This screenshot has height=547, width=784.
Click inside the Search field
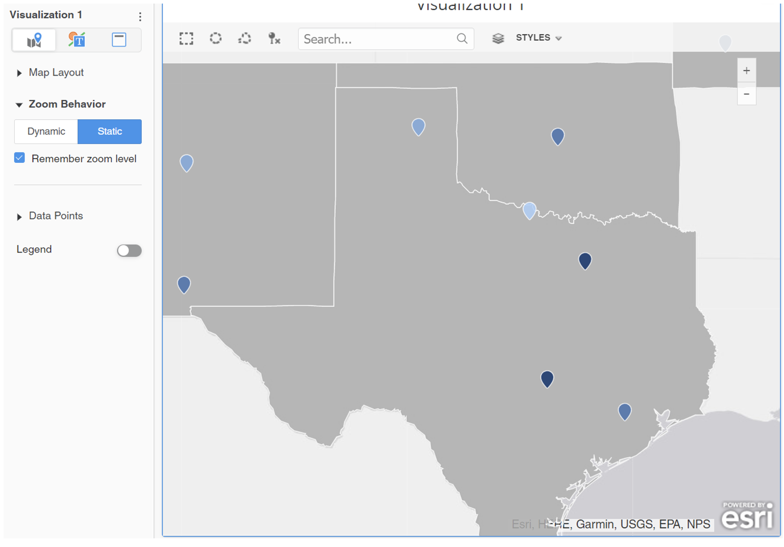click(x=378, y=38)
